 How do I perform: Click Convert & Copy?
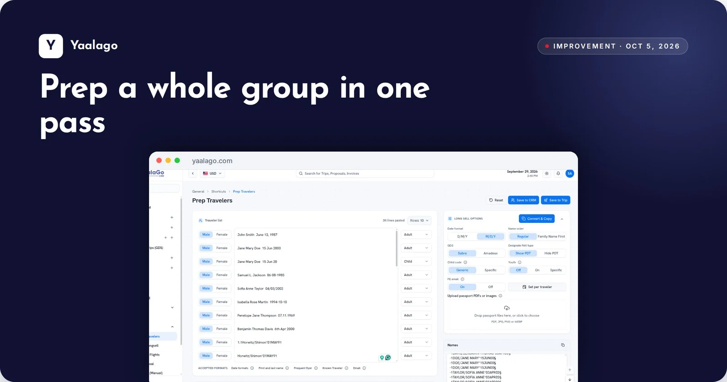[x=537, y=219]
